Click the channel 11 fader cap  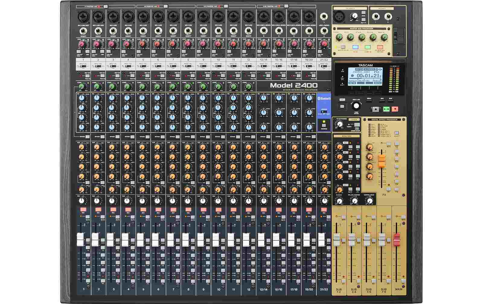pos(231,240)
